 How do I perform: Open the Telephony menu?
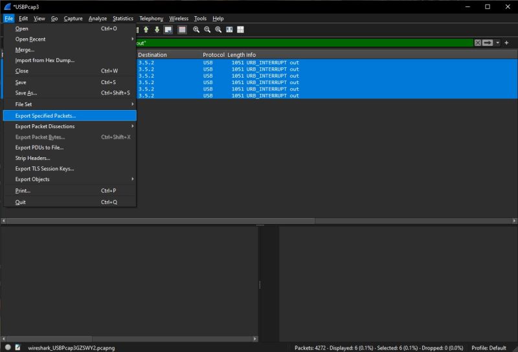tap(152, 19)
